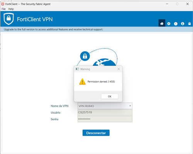Click the 'Nome da VPN' label
Image resolution: width=193 pixels, height=154 pixels.
coord(59,106)
